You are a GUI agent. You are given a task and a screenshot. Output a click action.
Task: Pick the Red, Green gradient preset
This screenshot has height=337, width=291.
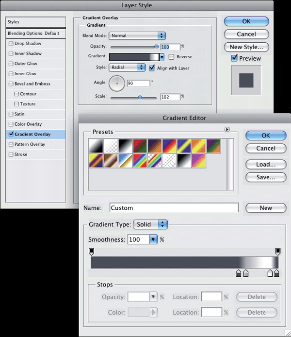pyautogui.click(x=140, y=146)
